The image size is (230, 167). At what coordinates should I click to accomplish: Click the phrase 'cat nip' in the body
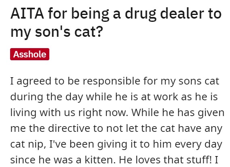[x=27, y=145]
